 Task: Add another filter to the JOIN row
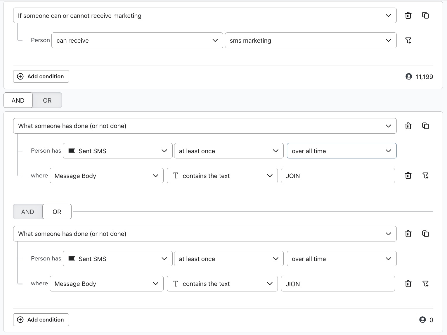coord(426,175)
